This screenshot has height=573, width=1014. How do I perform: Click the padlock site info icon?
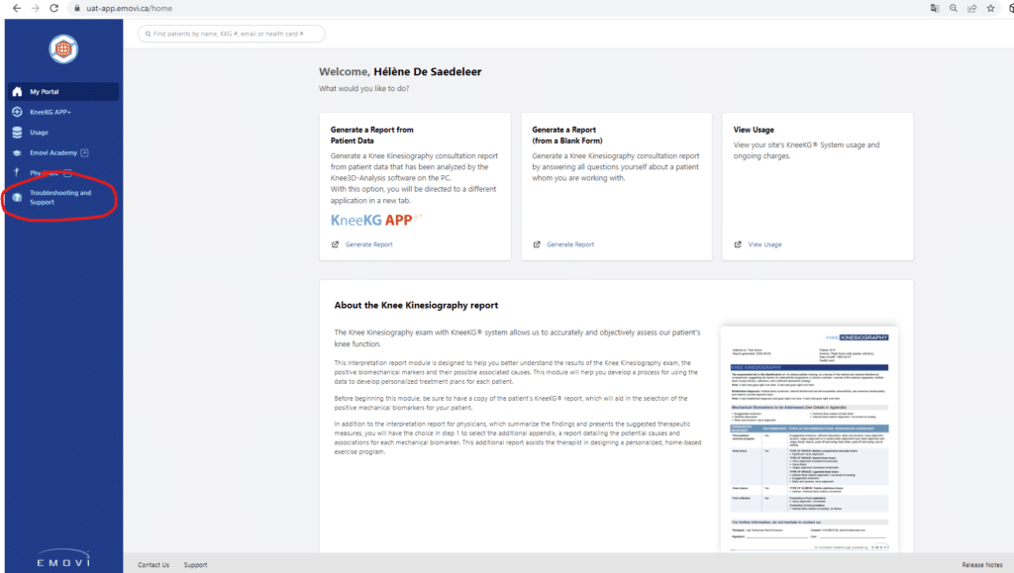coord(77,8)
